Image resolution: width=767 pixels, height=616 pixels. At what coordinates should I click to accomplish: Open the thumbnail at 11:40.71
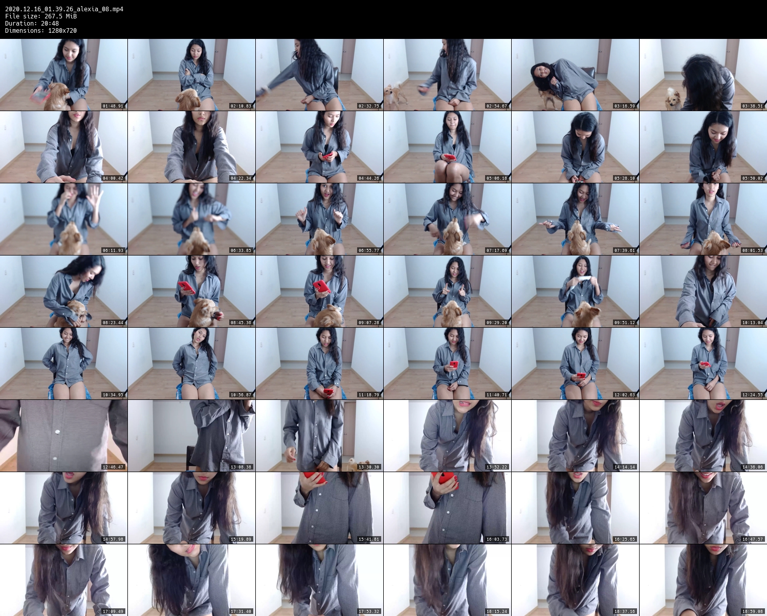447,364
